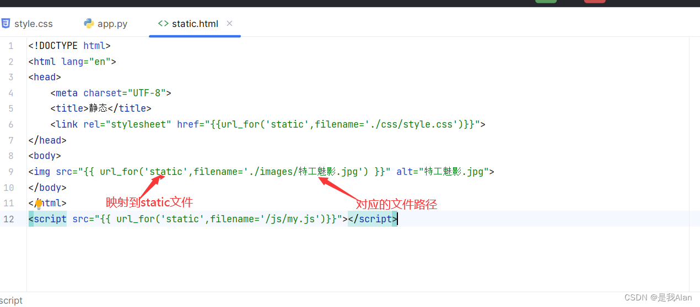The height and width of the screenshot is (307, 700).
Task: Click the Python icon on app.py tab
Action: click(x=89, y=24)
